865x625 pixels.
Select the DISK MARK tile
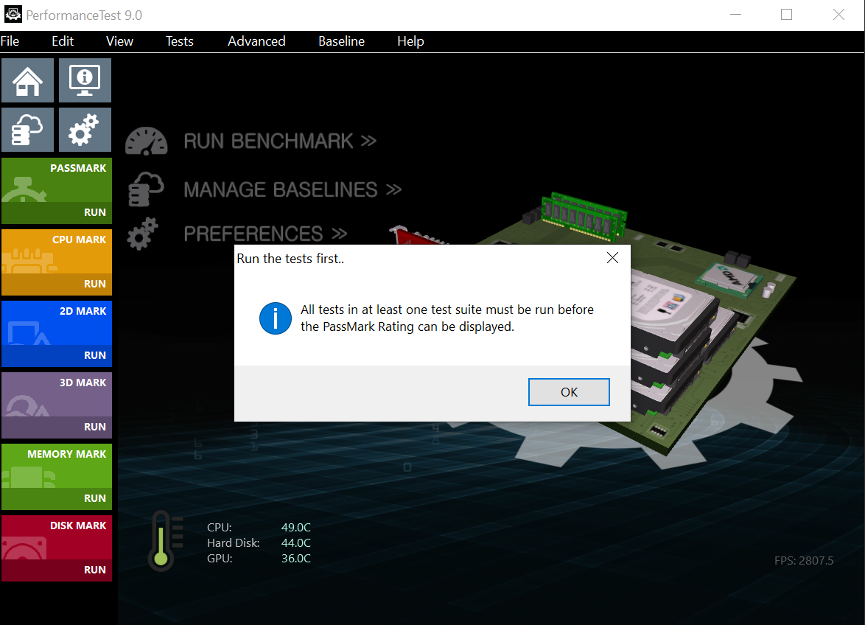(57, 537)
